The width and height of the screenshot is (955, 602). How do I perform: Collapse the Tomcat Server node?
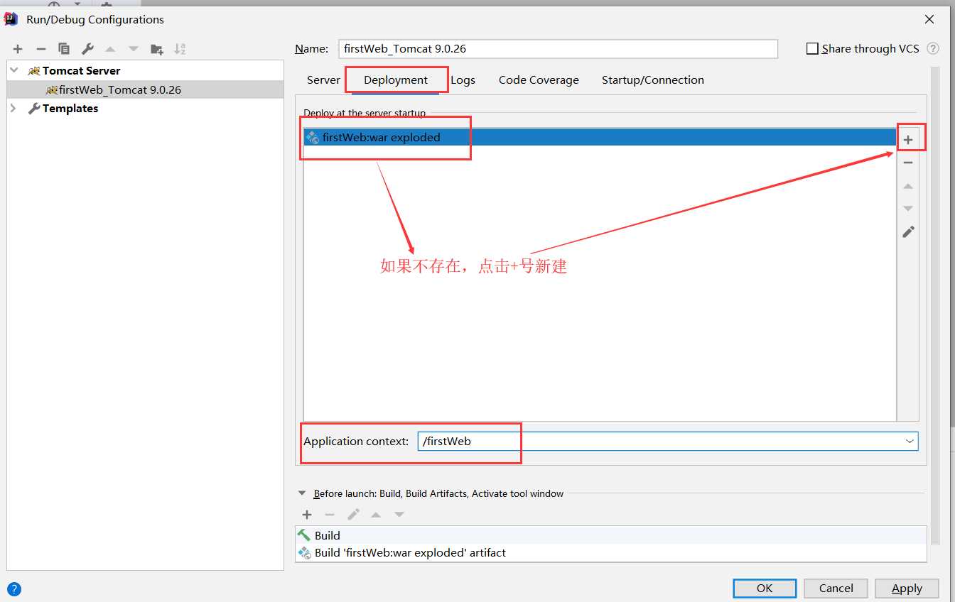[x=14, y=70]
